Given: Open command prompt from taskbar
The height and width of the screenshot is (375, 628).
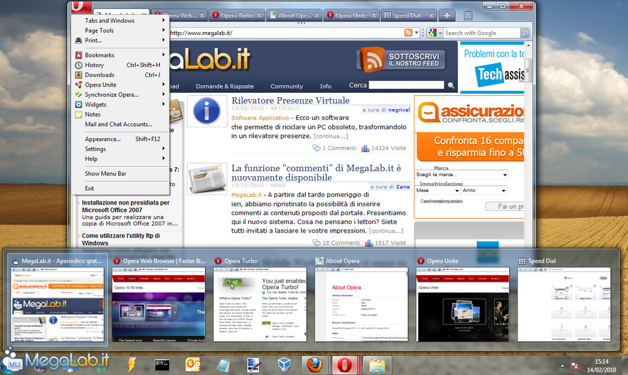Looking at the screenshot, I should click(162, 364).
